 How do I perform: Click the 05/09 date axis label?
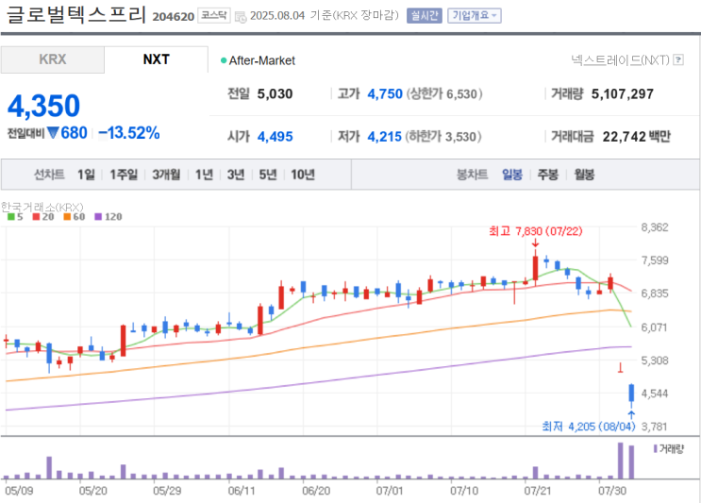[19, 491]
